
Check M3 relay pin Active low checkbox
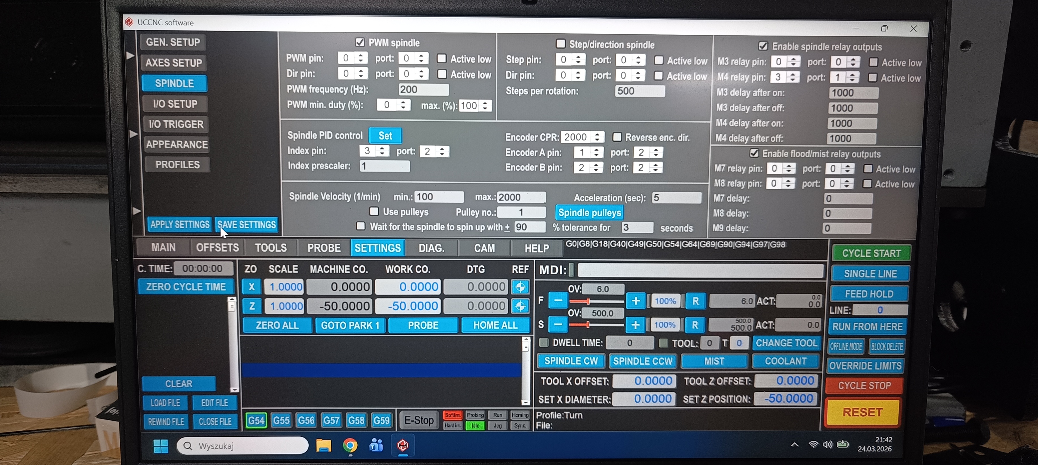tap(873, 62)
